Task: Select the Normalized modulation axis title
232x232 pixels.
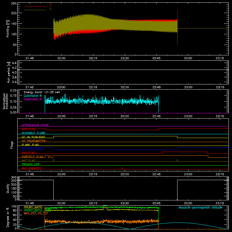Action: 6,101
